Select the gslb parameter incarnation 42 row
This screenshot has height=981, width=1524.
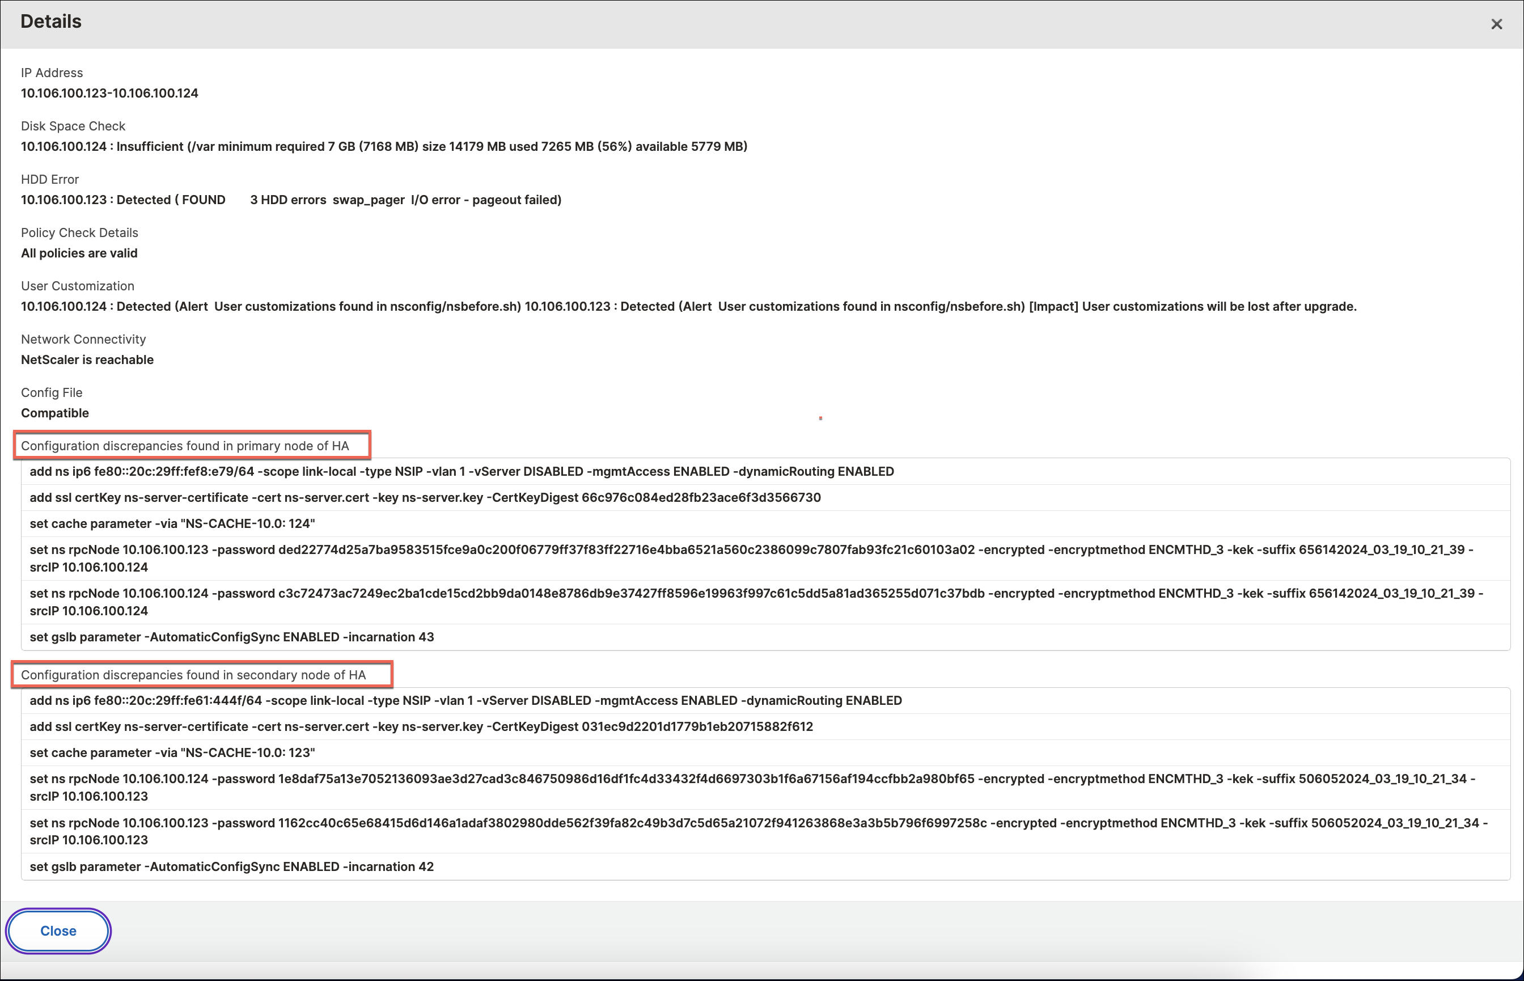[x=765, y=866]
